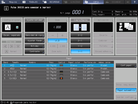This screenshot has height=104, width=138.
Task: Open Config. salida header
Action: tap(126, 20)
